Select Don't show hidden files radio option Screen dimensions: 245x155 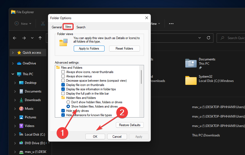68,102
